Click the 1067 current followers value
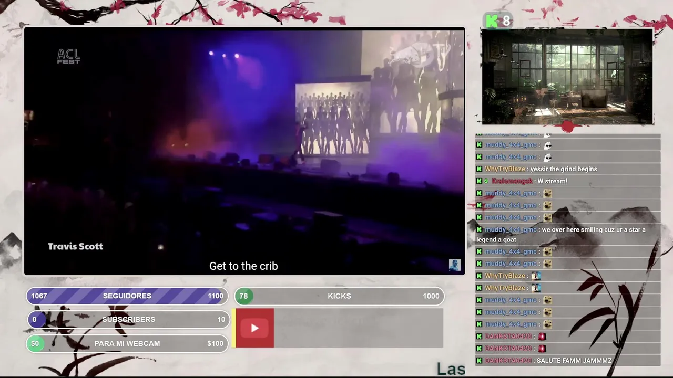The height and width of the screenshot is (378, 673). (x=39, y=296)
